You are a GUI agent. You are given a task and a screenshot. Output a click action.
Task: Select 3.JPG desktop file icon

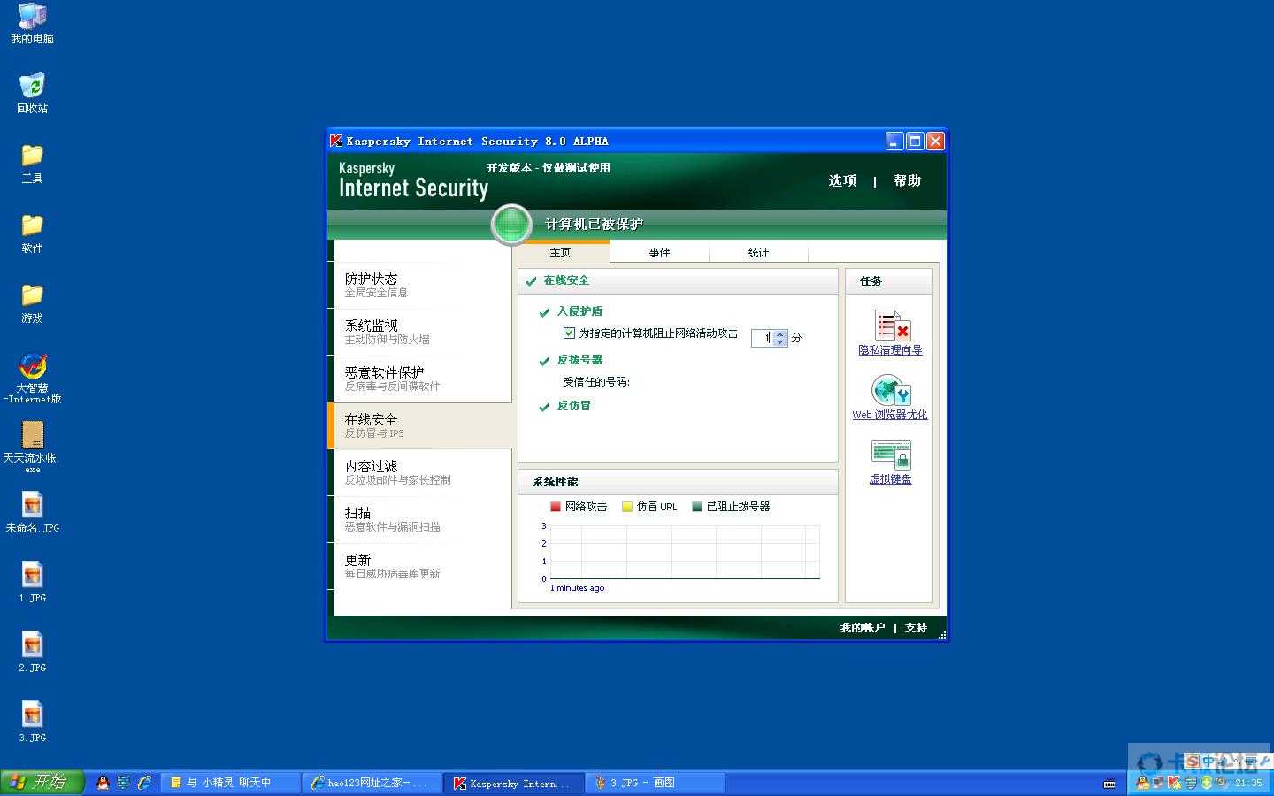pos(32,723)
